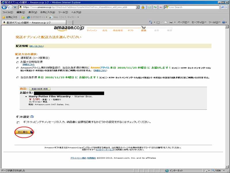This screenshot has width=230, height=173.
Task: Select the 当日お急ぎ便 radio button
Action: 18,78
